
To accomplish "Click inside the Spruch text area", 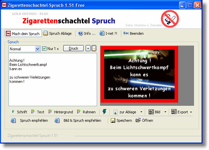I will click(53, 80).
